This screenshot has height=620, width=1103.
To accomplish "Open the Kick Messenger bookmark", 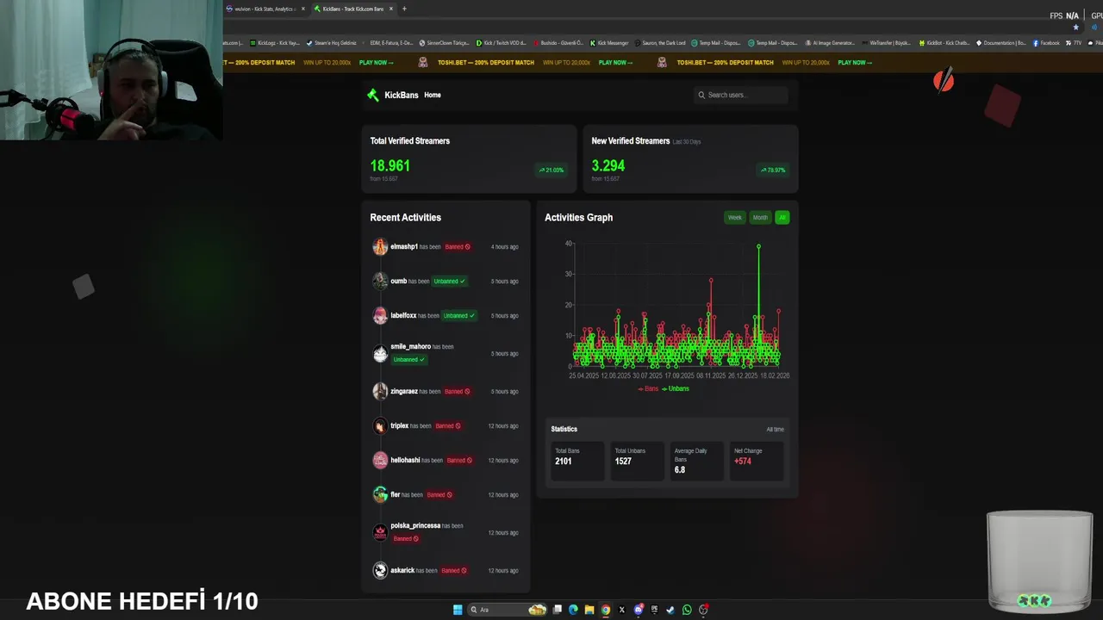I will coord(609,43).
